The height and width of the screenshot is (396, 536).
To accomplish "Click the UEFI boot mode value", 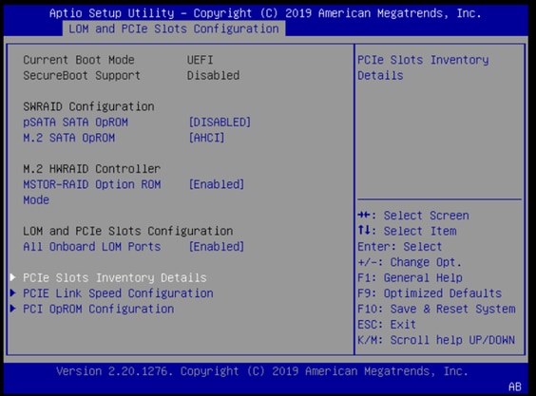I will [x=200, y=60].
